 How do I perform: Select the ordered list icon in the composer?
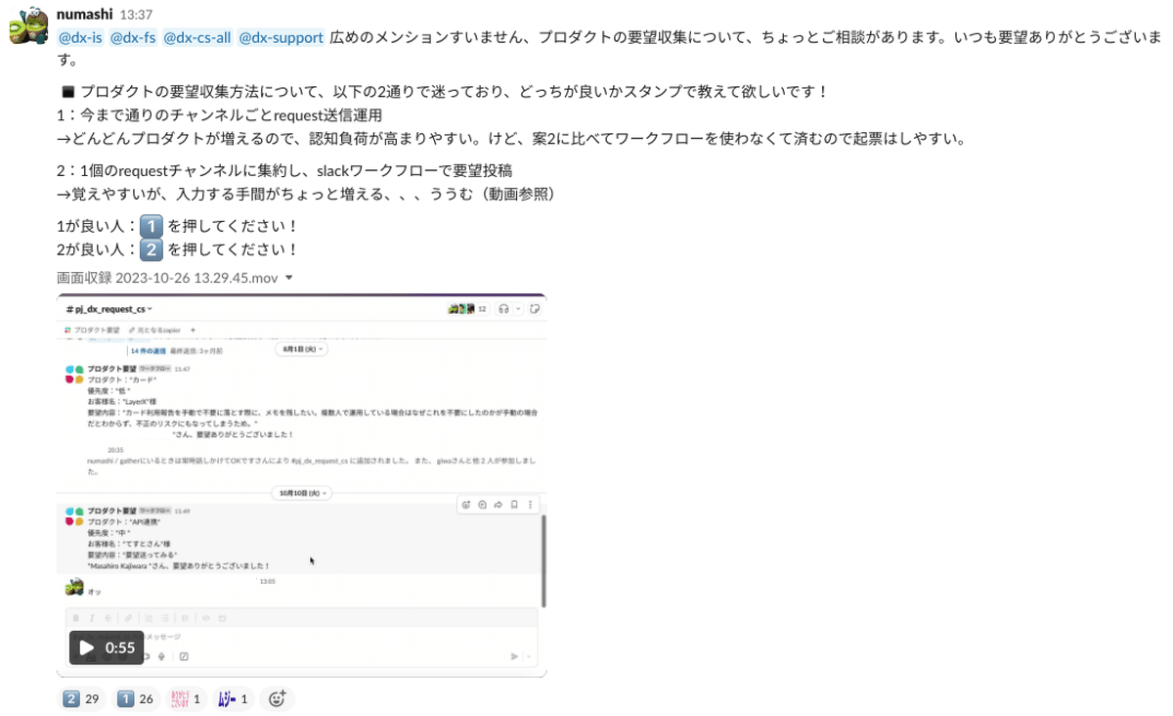(x=148, y=619)
